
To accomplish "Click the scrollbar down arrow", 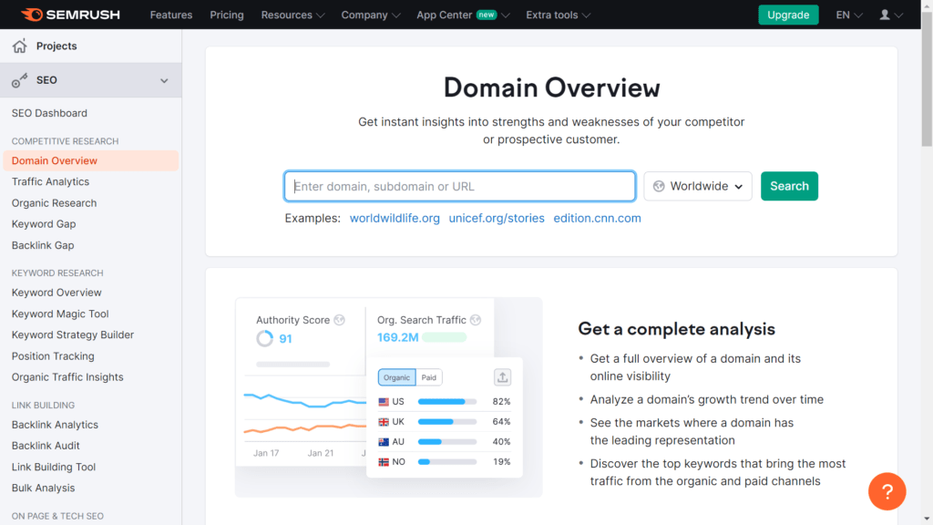I will click(927, 520).
